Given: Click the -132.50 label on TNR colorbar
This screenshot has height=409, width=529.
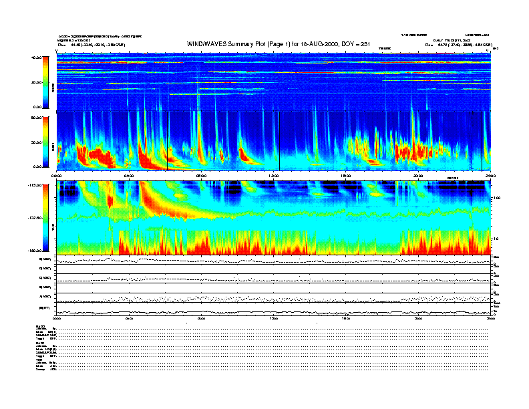Looking at the screenshot, I should (35, 218).
